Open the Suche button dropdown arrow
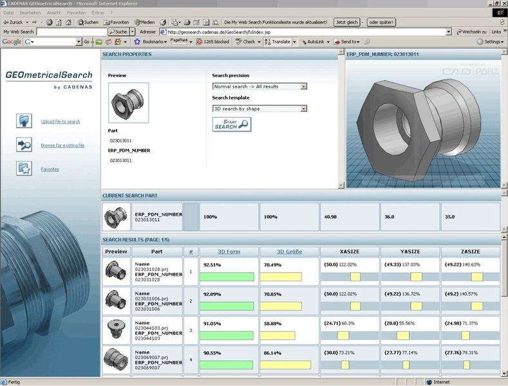This screenshot has width=508, height=386. (133, 32)
